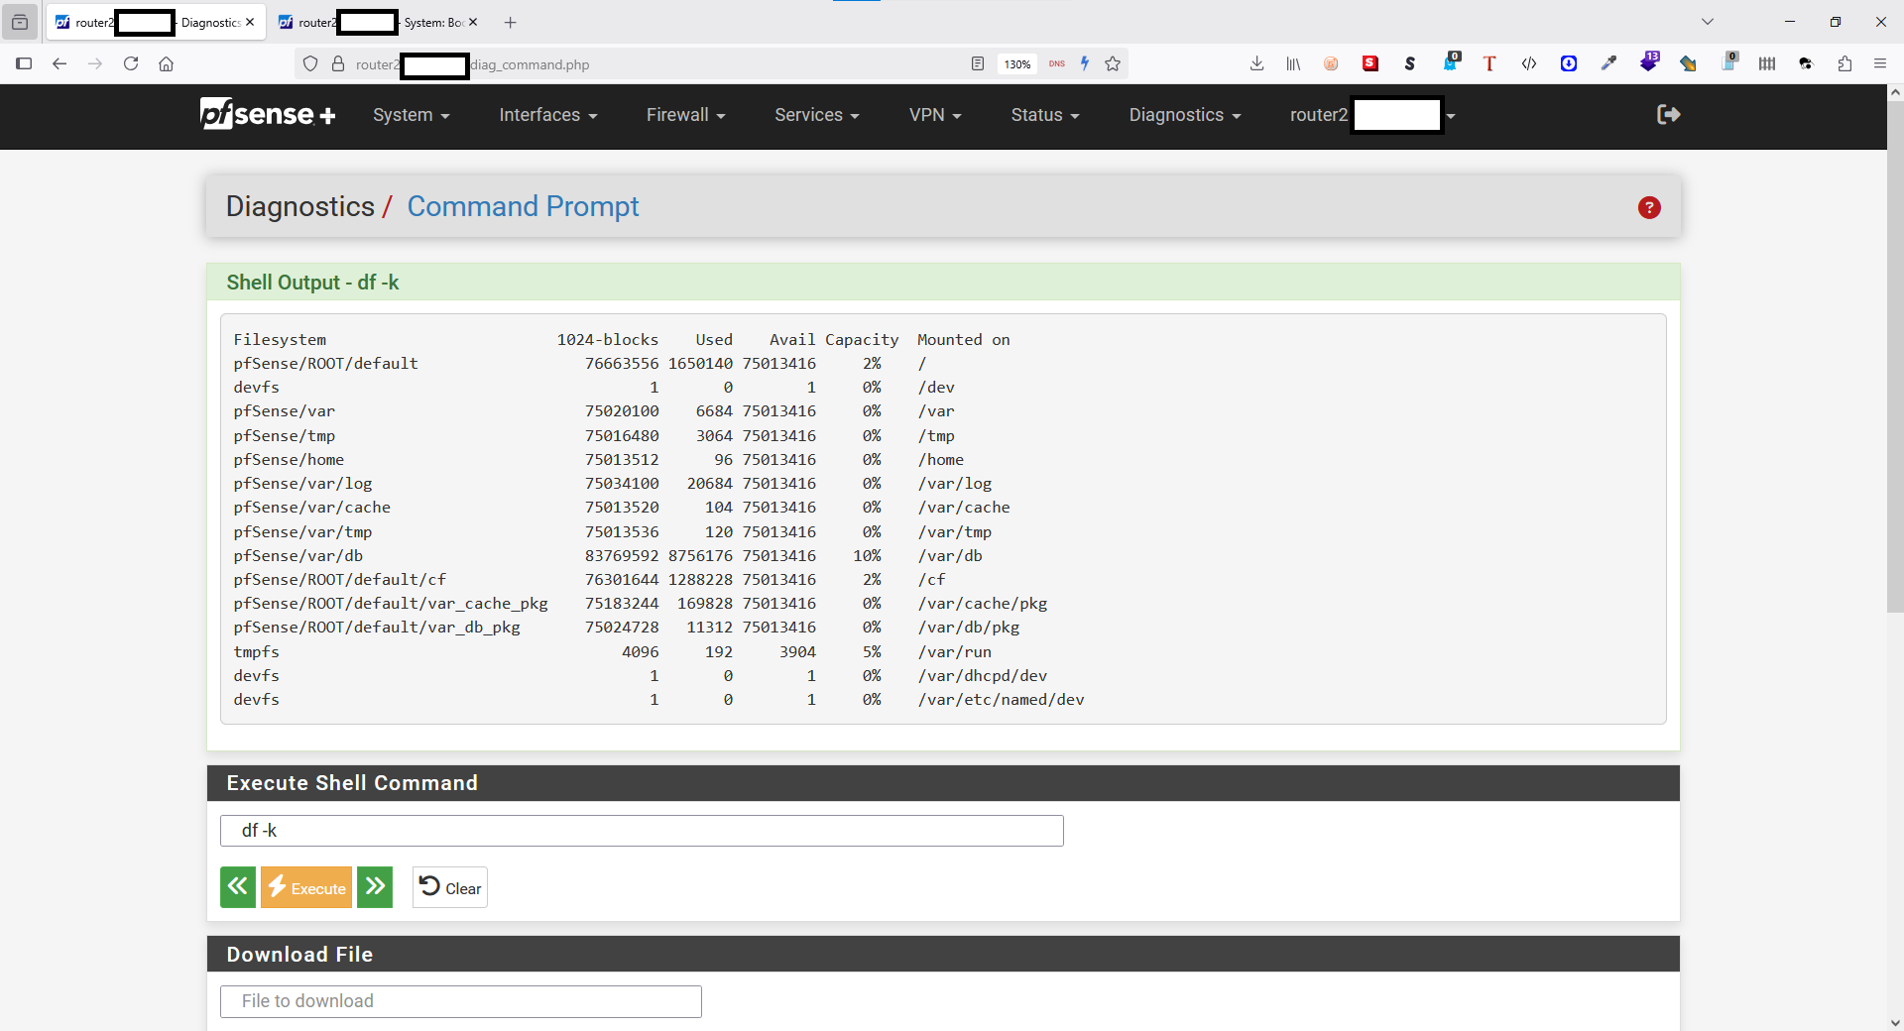
Task: Expand the router2 hostname menu
Action: pos(1372,115)
